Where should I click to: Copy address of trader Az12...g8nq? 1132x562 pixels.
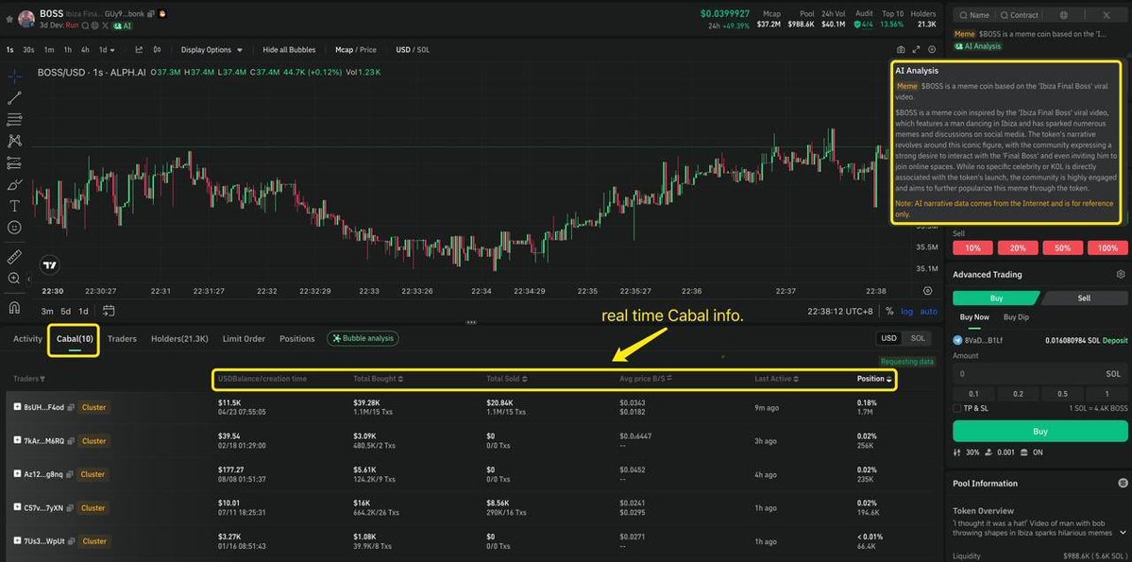point(71,474)
